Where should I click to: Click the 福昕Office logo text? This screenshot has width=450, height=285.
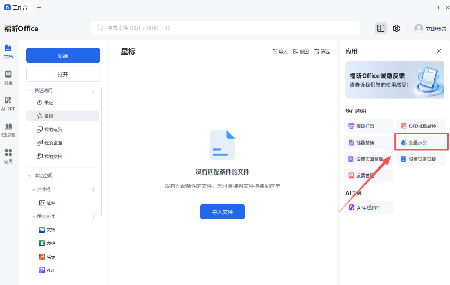[21, 29]
